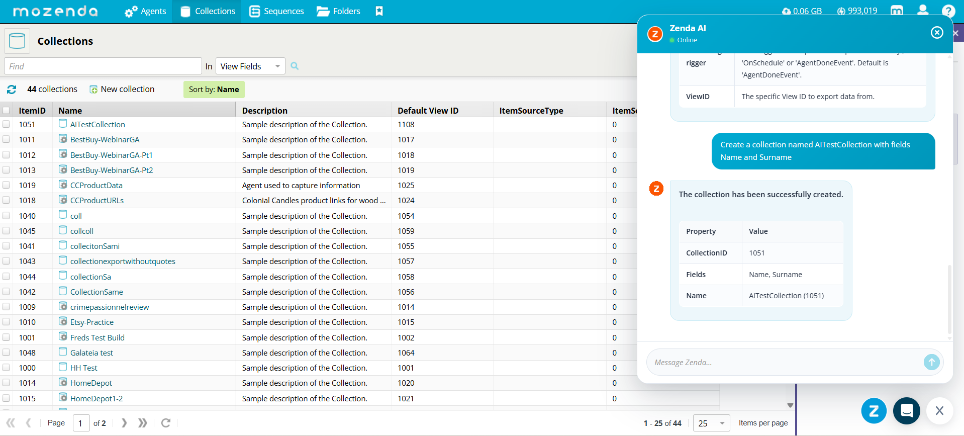Sort by the ItemSourceType column header
The width and height of the screenshot is (964, 436).
(531, 111)
